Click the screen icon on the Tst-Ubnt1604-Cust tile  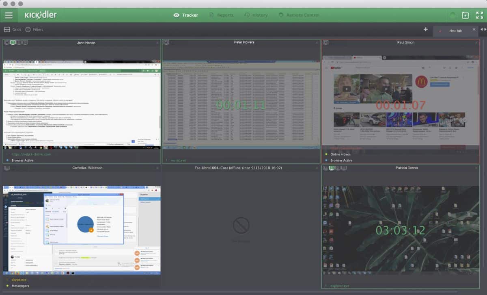166,167
